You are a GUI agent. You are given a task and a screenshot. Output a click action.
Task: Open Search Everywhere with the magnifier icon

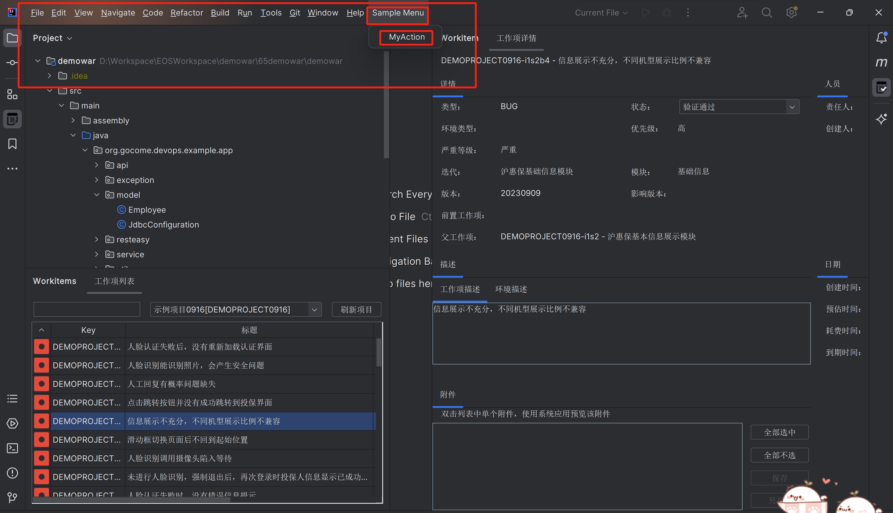coord(766,12)
